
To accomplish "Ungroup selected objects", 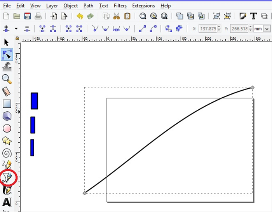I will coord(227,16).
